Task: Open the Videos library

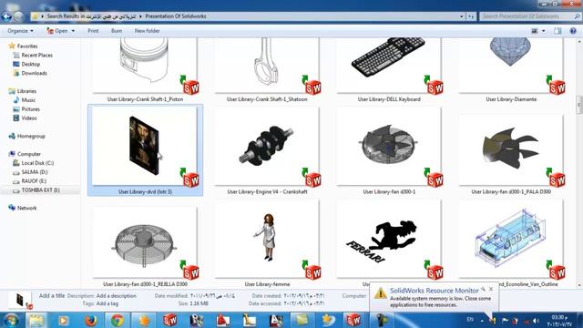Action: (29, 118)
